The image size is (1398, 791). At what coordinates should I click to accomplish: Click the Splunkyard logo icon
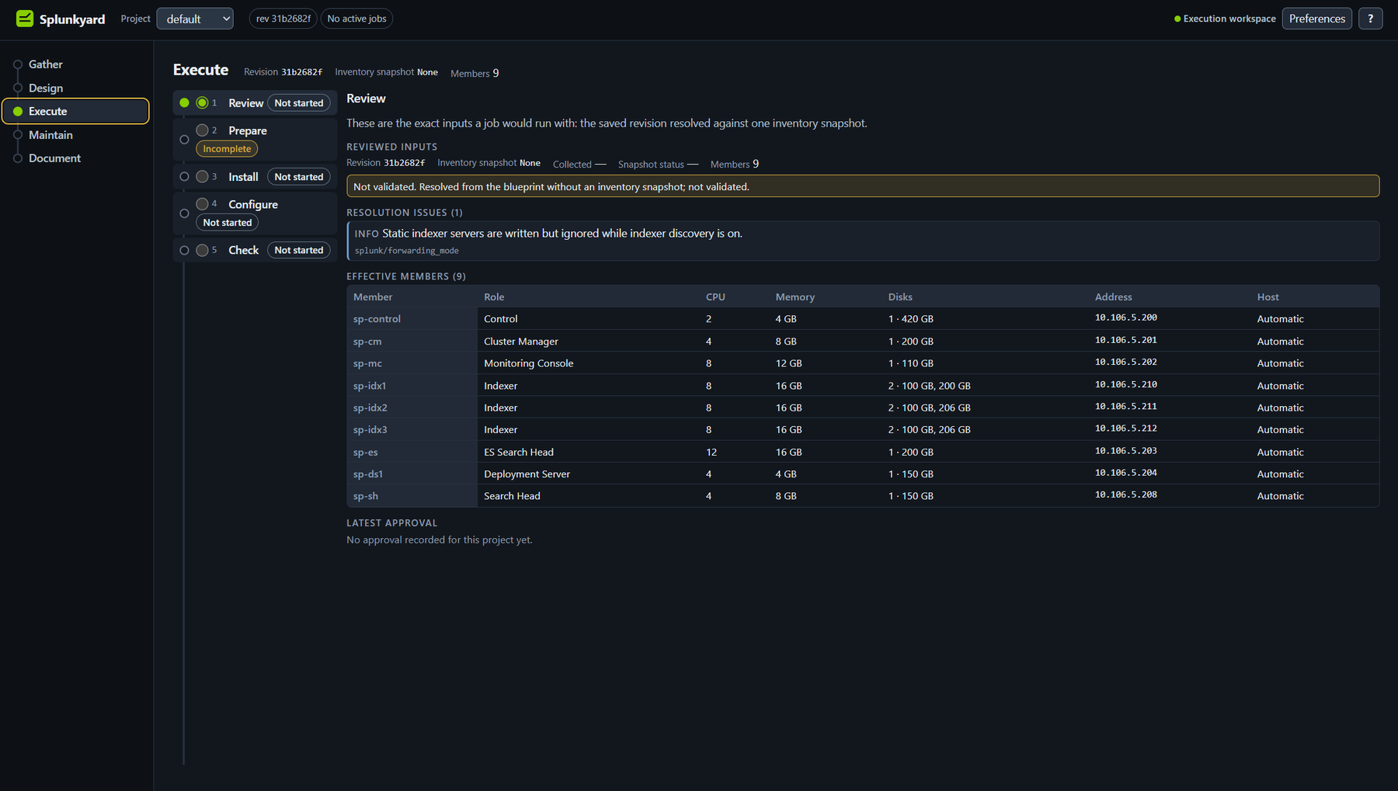pyautogui.click(x=25, y=19)
